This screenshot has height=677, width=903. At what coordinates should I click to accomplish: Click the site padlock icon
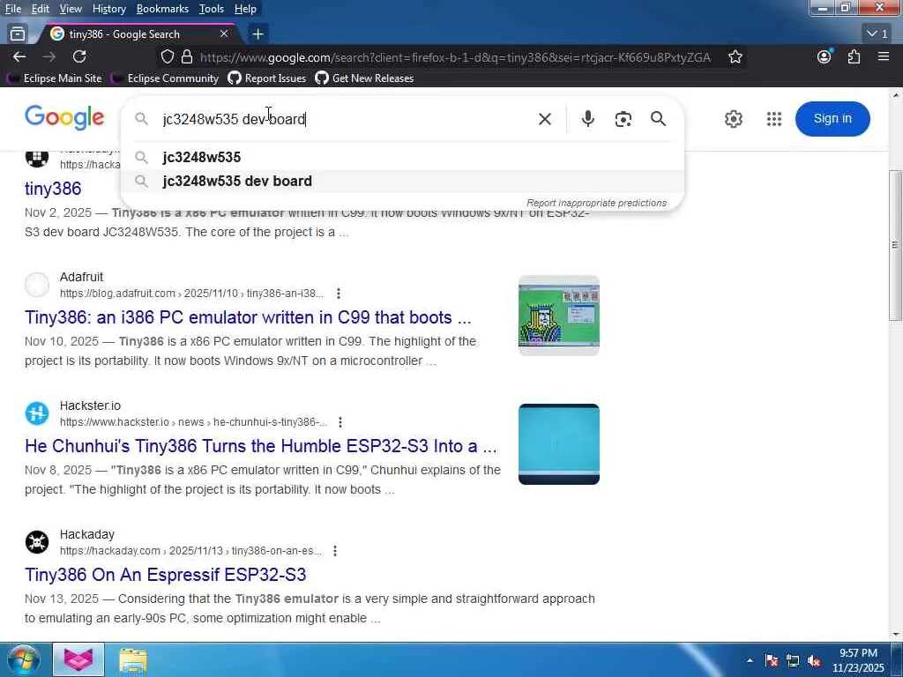tap(187, 56)
